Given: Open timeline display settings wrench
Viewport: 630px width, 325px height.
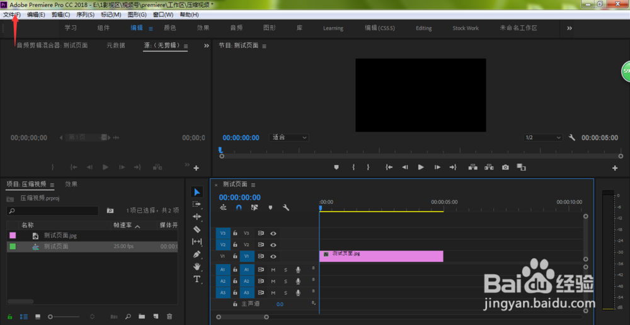Looking at the screenshot, I should [x=286, y=208].
